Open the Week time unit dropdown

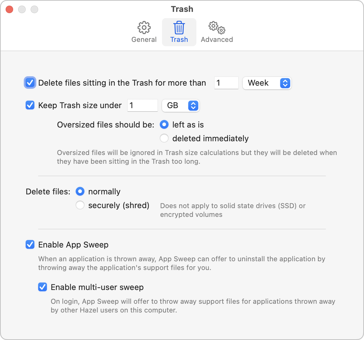(266, 83)
